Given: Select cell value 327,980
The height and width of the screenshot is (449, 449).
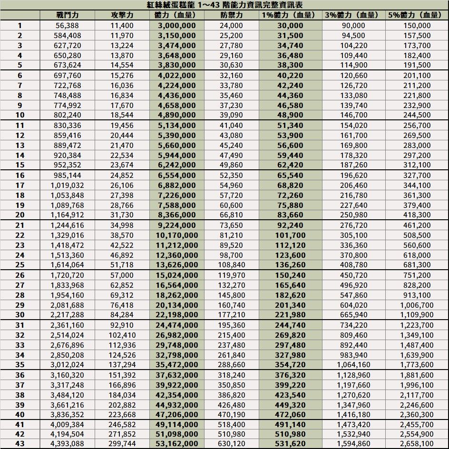Looking at the screenshot, I should [x=290, y=355].
